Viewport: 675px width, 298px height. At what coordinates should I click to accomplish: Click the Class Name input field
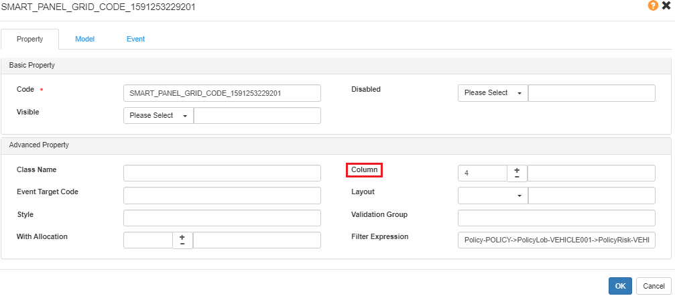222,173
